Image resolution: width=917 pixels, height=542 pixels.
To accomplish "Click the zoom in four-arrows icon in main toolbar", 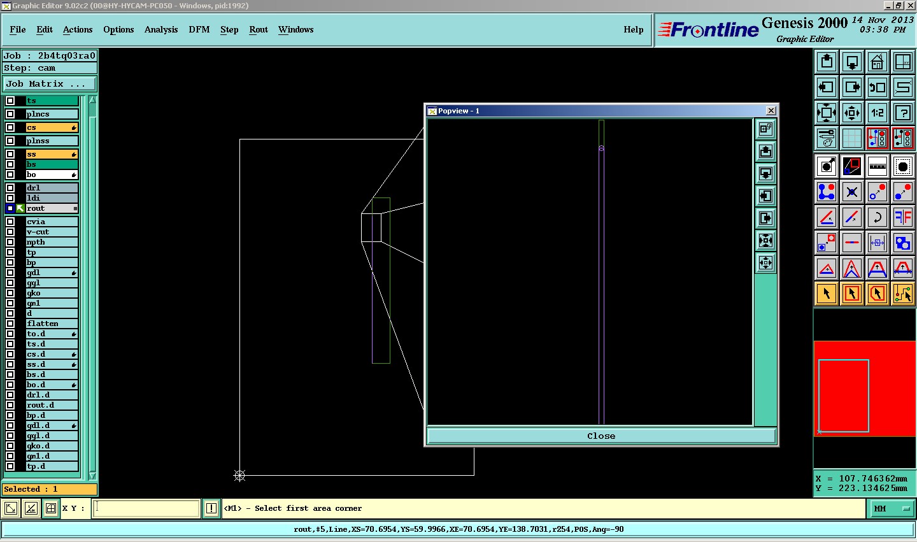I will [x=827, y=113].
